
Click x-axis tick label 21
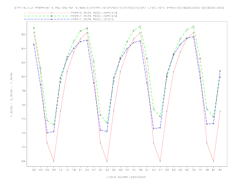click(x=80, y=170)
